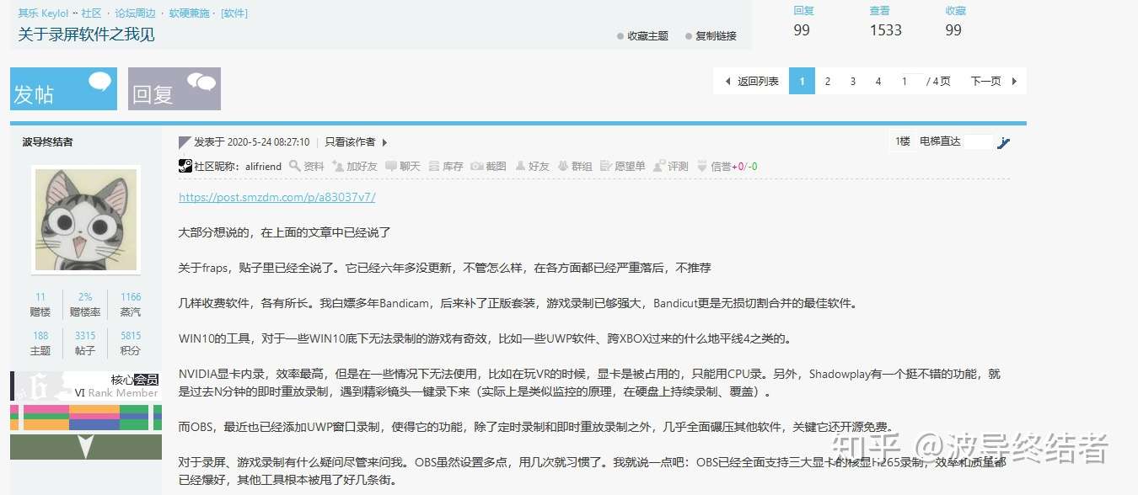View the 愿望单 wishlist
This screenshot has height=495, width=1138.
click(625, 166)
